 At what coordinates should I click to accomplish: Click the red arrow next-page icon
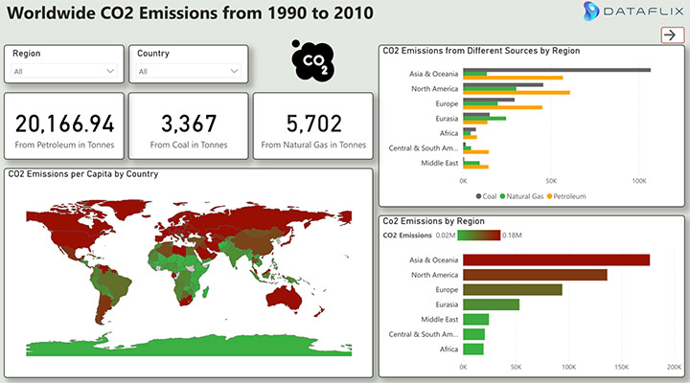tap(673, 35)
